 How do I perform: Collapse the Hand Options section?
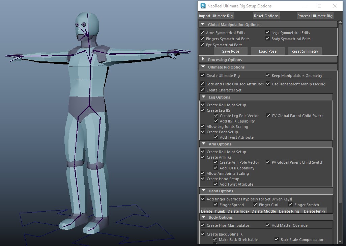204,191
